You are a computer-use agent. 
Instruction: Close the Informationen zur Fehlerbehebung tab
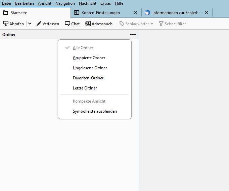[x=207, y=13]
